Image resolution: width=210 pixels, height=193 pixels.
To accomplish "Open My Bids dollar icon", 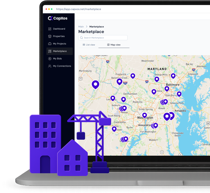I will (x=50, y=59).
